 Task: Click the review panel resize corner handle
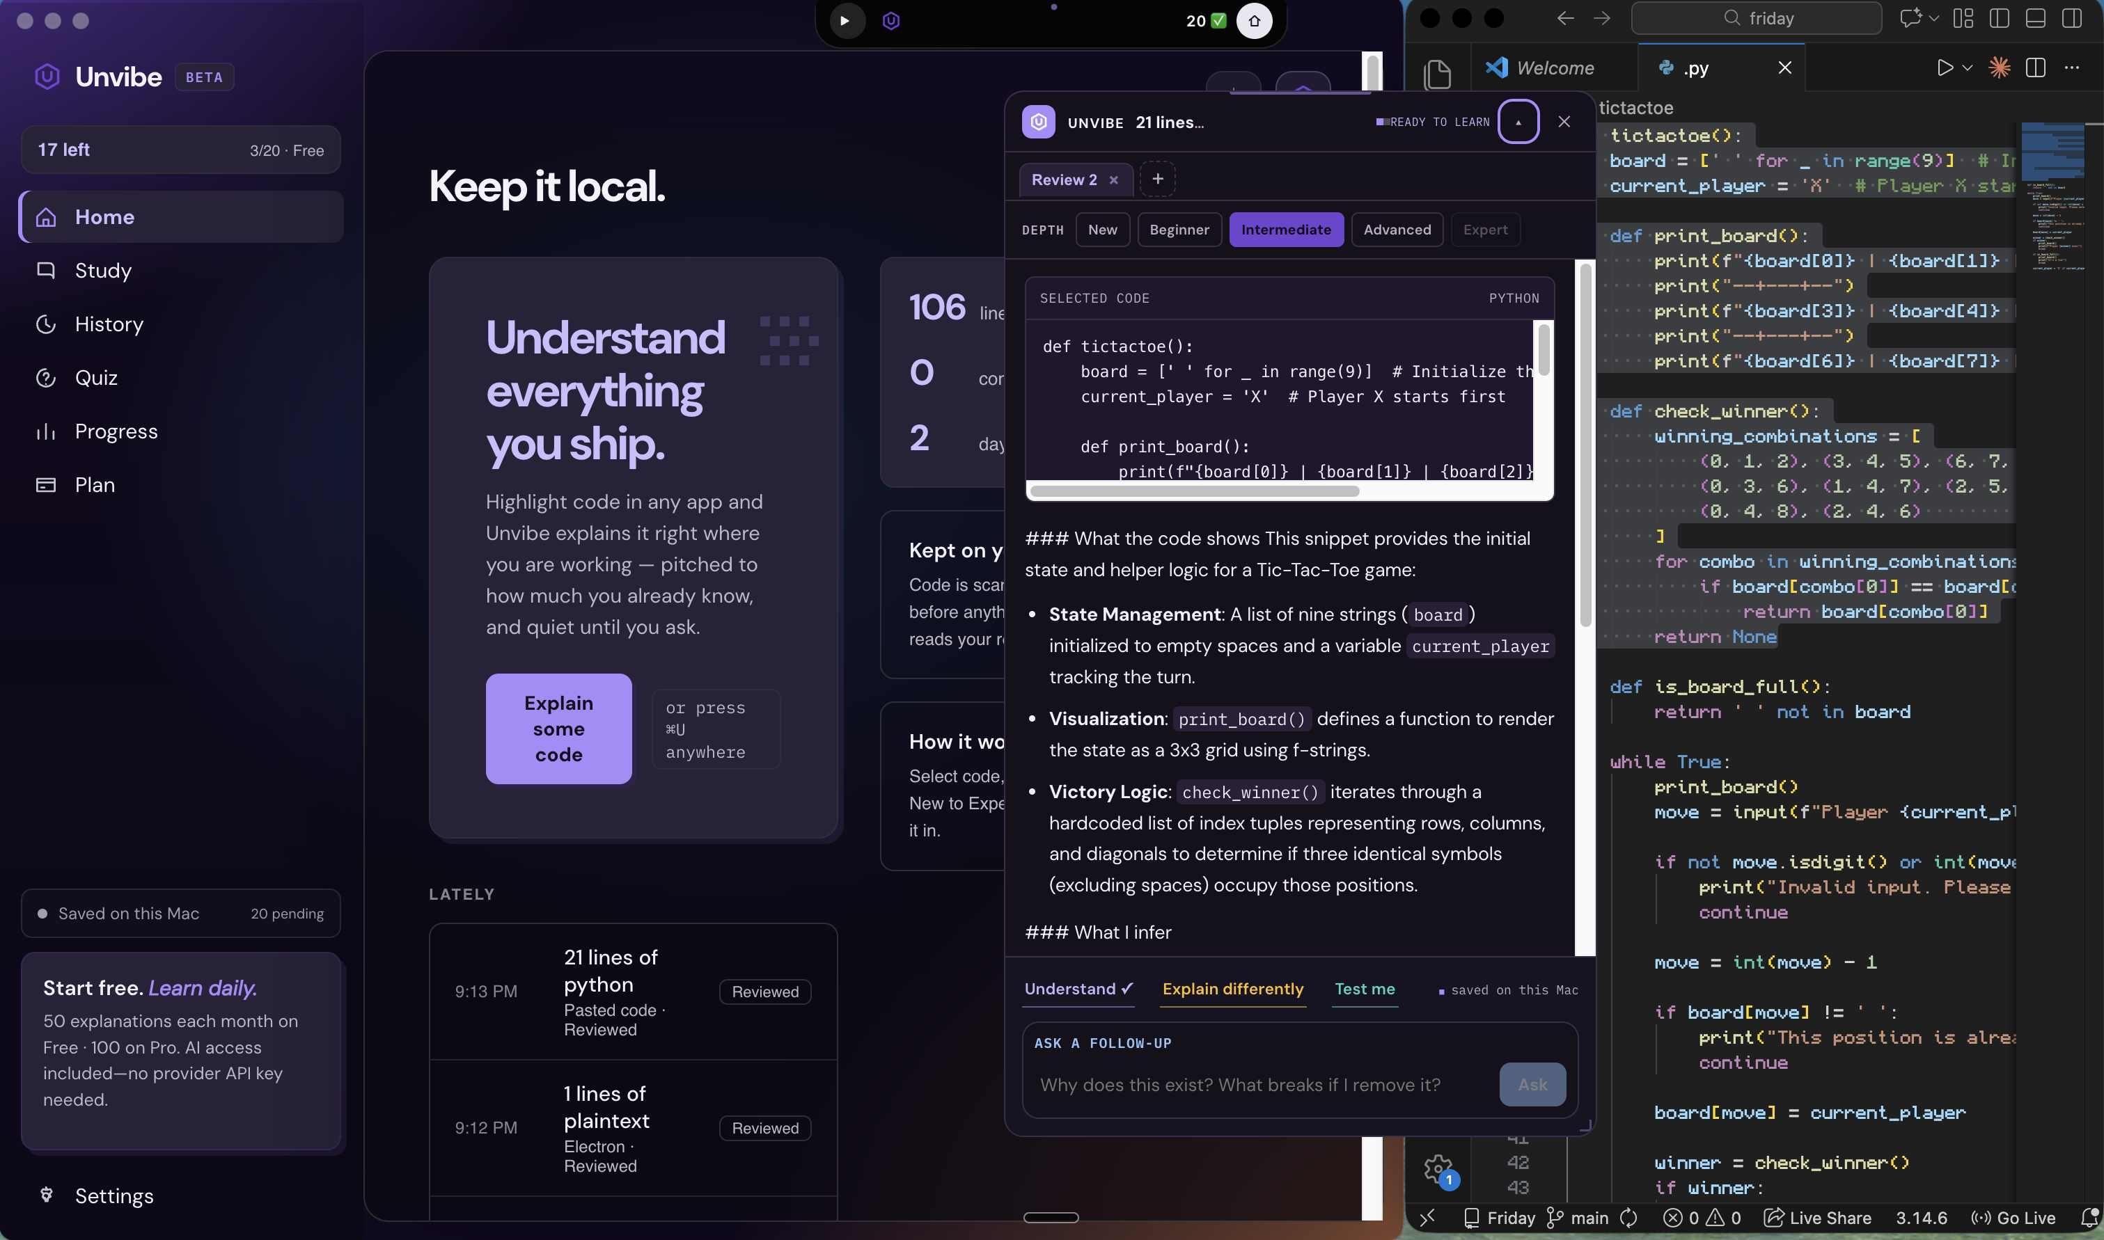click(1585, 1127)
